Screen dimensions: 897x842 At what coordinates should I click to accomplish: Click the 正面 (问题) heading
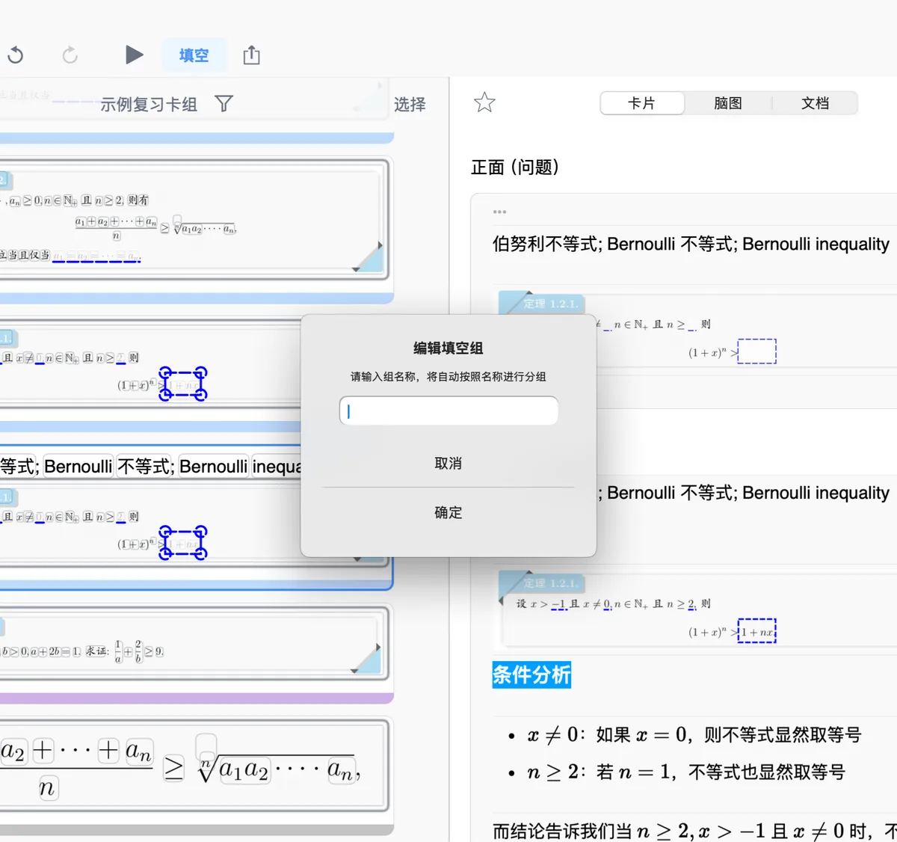point(515,167)
